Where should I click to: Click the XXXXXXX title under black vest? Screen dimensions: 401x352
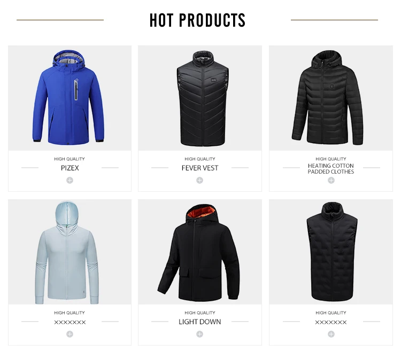pos(331,323)
